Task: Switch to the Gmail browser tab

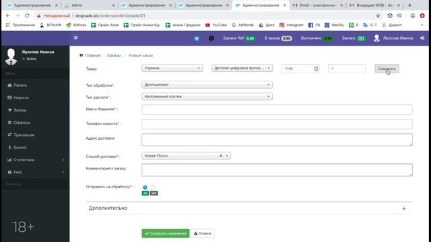Action: pyautogui.click(x=317, y=5)
